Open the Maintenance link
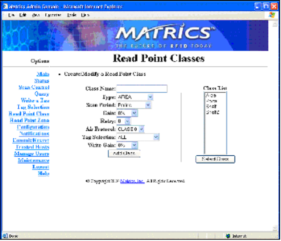 click(x=34, y=161)
